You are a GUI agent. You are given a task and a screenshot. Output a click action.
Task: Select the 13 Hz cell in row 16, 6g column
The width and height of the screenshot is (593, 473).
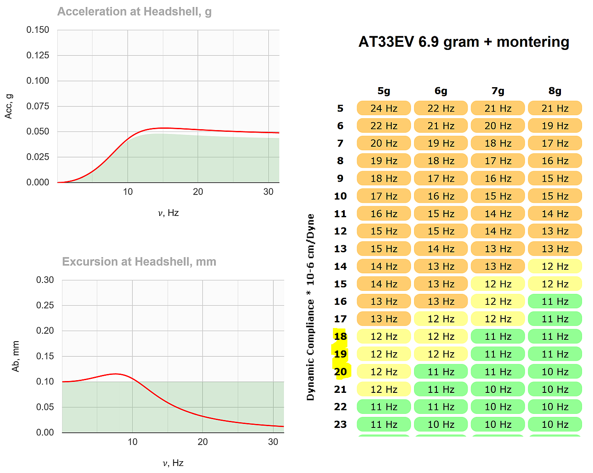(x=441, y=301)
